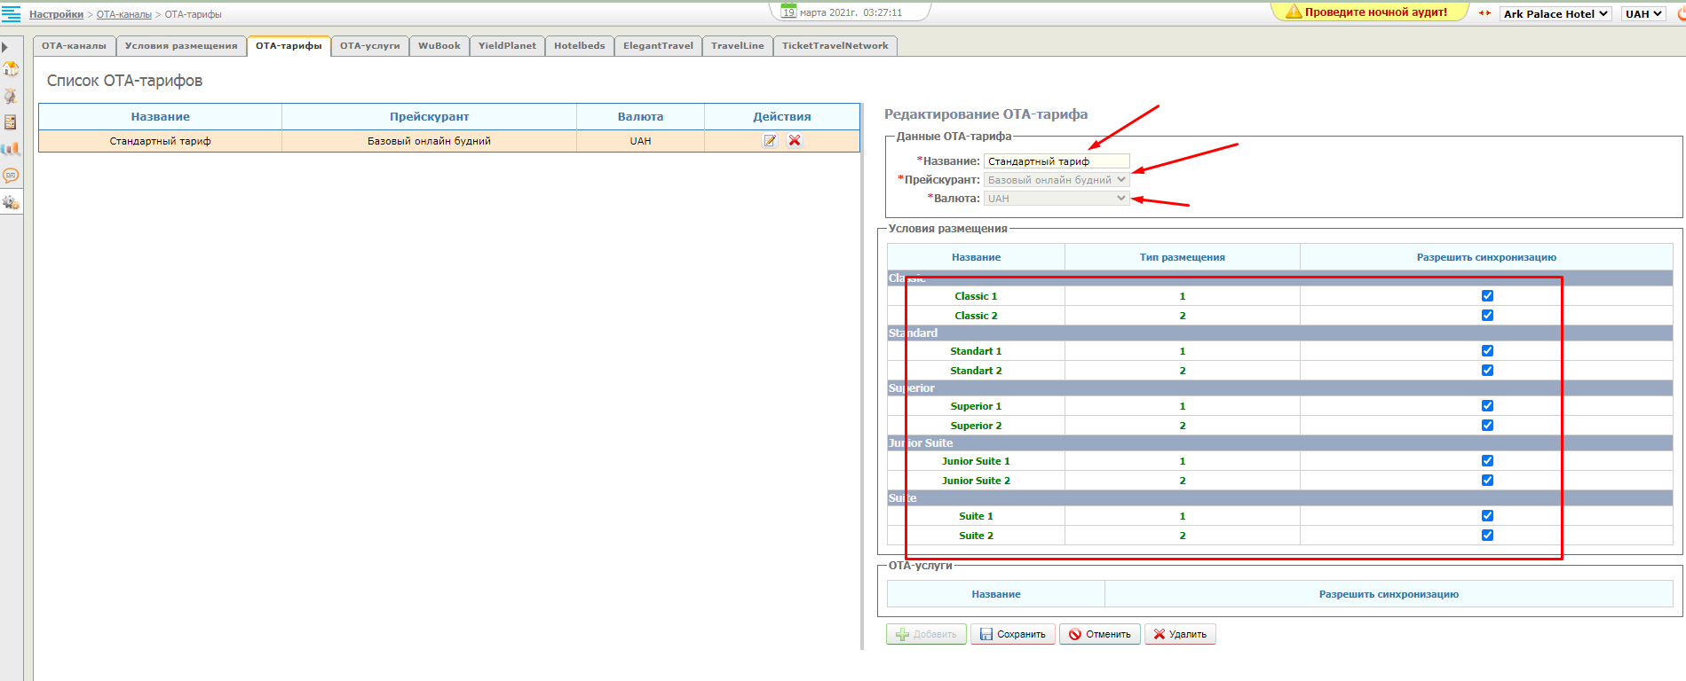The width and height of the screenshot is (1686, 681).
Task: Click the reports bar chart sidebar icon
Action: pos(11,149)
